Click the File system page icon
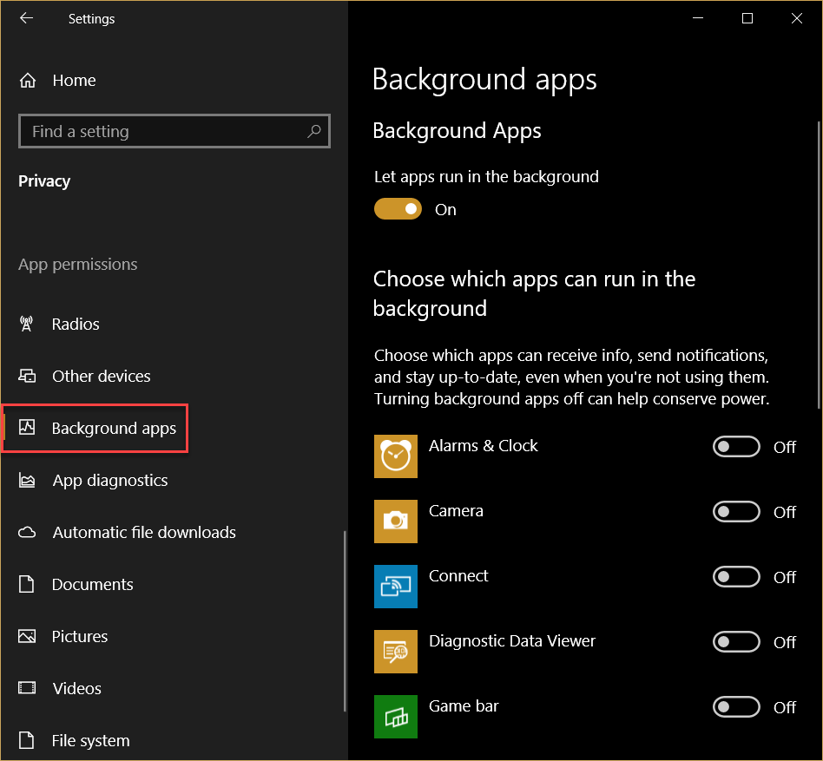Image resolution: width=823 pixels, height=761 pixels. [x=26, y=740]
